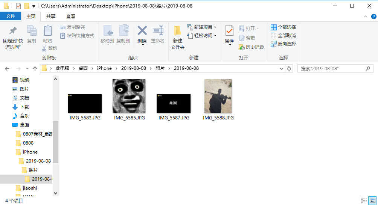The image size is (378, 205).
Task: Select ALONE image IMG_5587.JPG
Action: [x=174, y=107]
